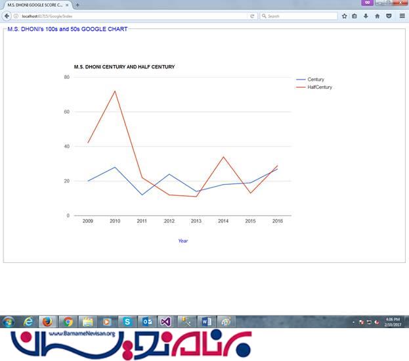Open the site information icon in address bar
This screenshot has width=409, height=361.
click(x=16, y=16)
